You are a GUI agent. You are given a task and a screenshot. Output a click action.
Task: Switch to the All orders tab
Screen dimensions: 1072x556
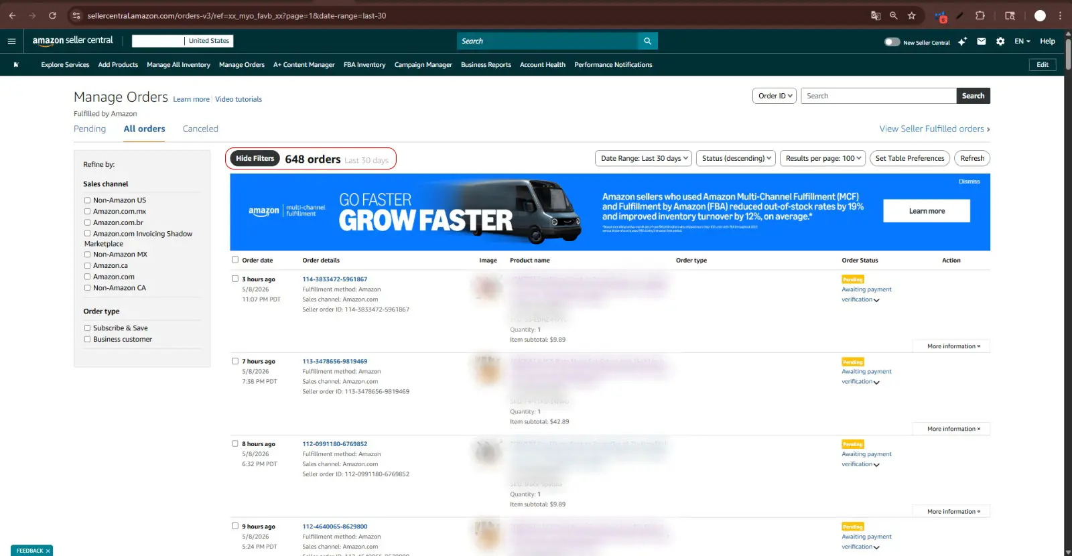click(144, 129)
